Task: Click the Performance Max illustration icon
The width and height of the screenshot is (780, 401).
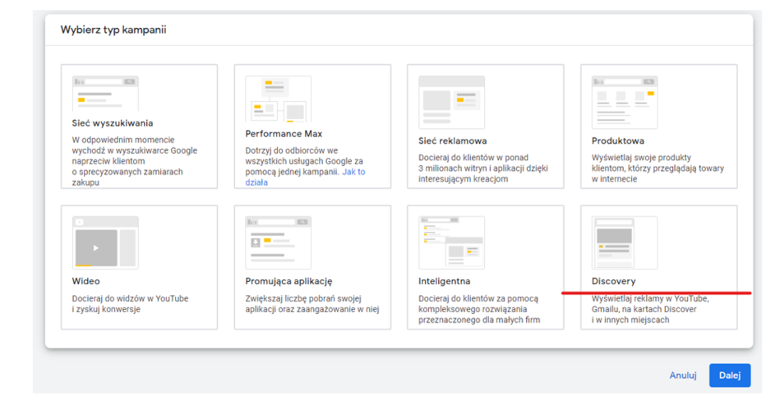Action: point(278,99)
